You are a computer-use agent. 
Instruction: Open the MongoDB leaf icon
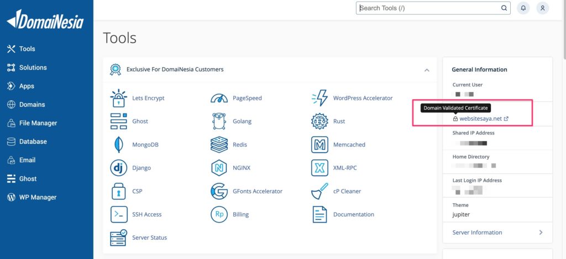(118, 144)
